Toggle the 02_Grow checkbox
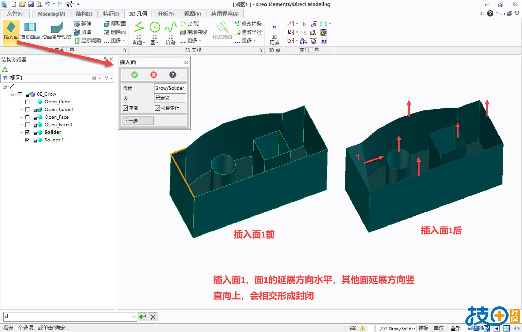Screen dimensions: 522x332 click(20, 94)
